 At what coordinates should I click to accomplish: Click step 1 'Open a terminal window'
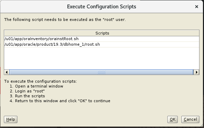[36, 86]
